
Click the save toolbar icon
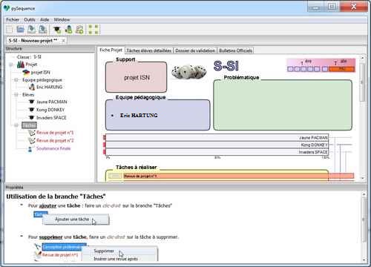tap(31, 30)
